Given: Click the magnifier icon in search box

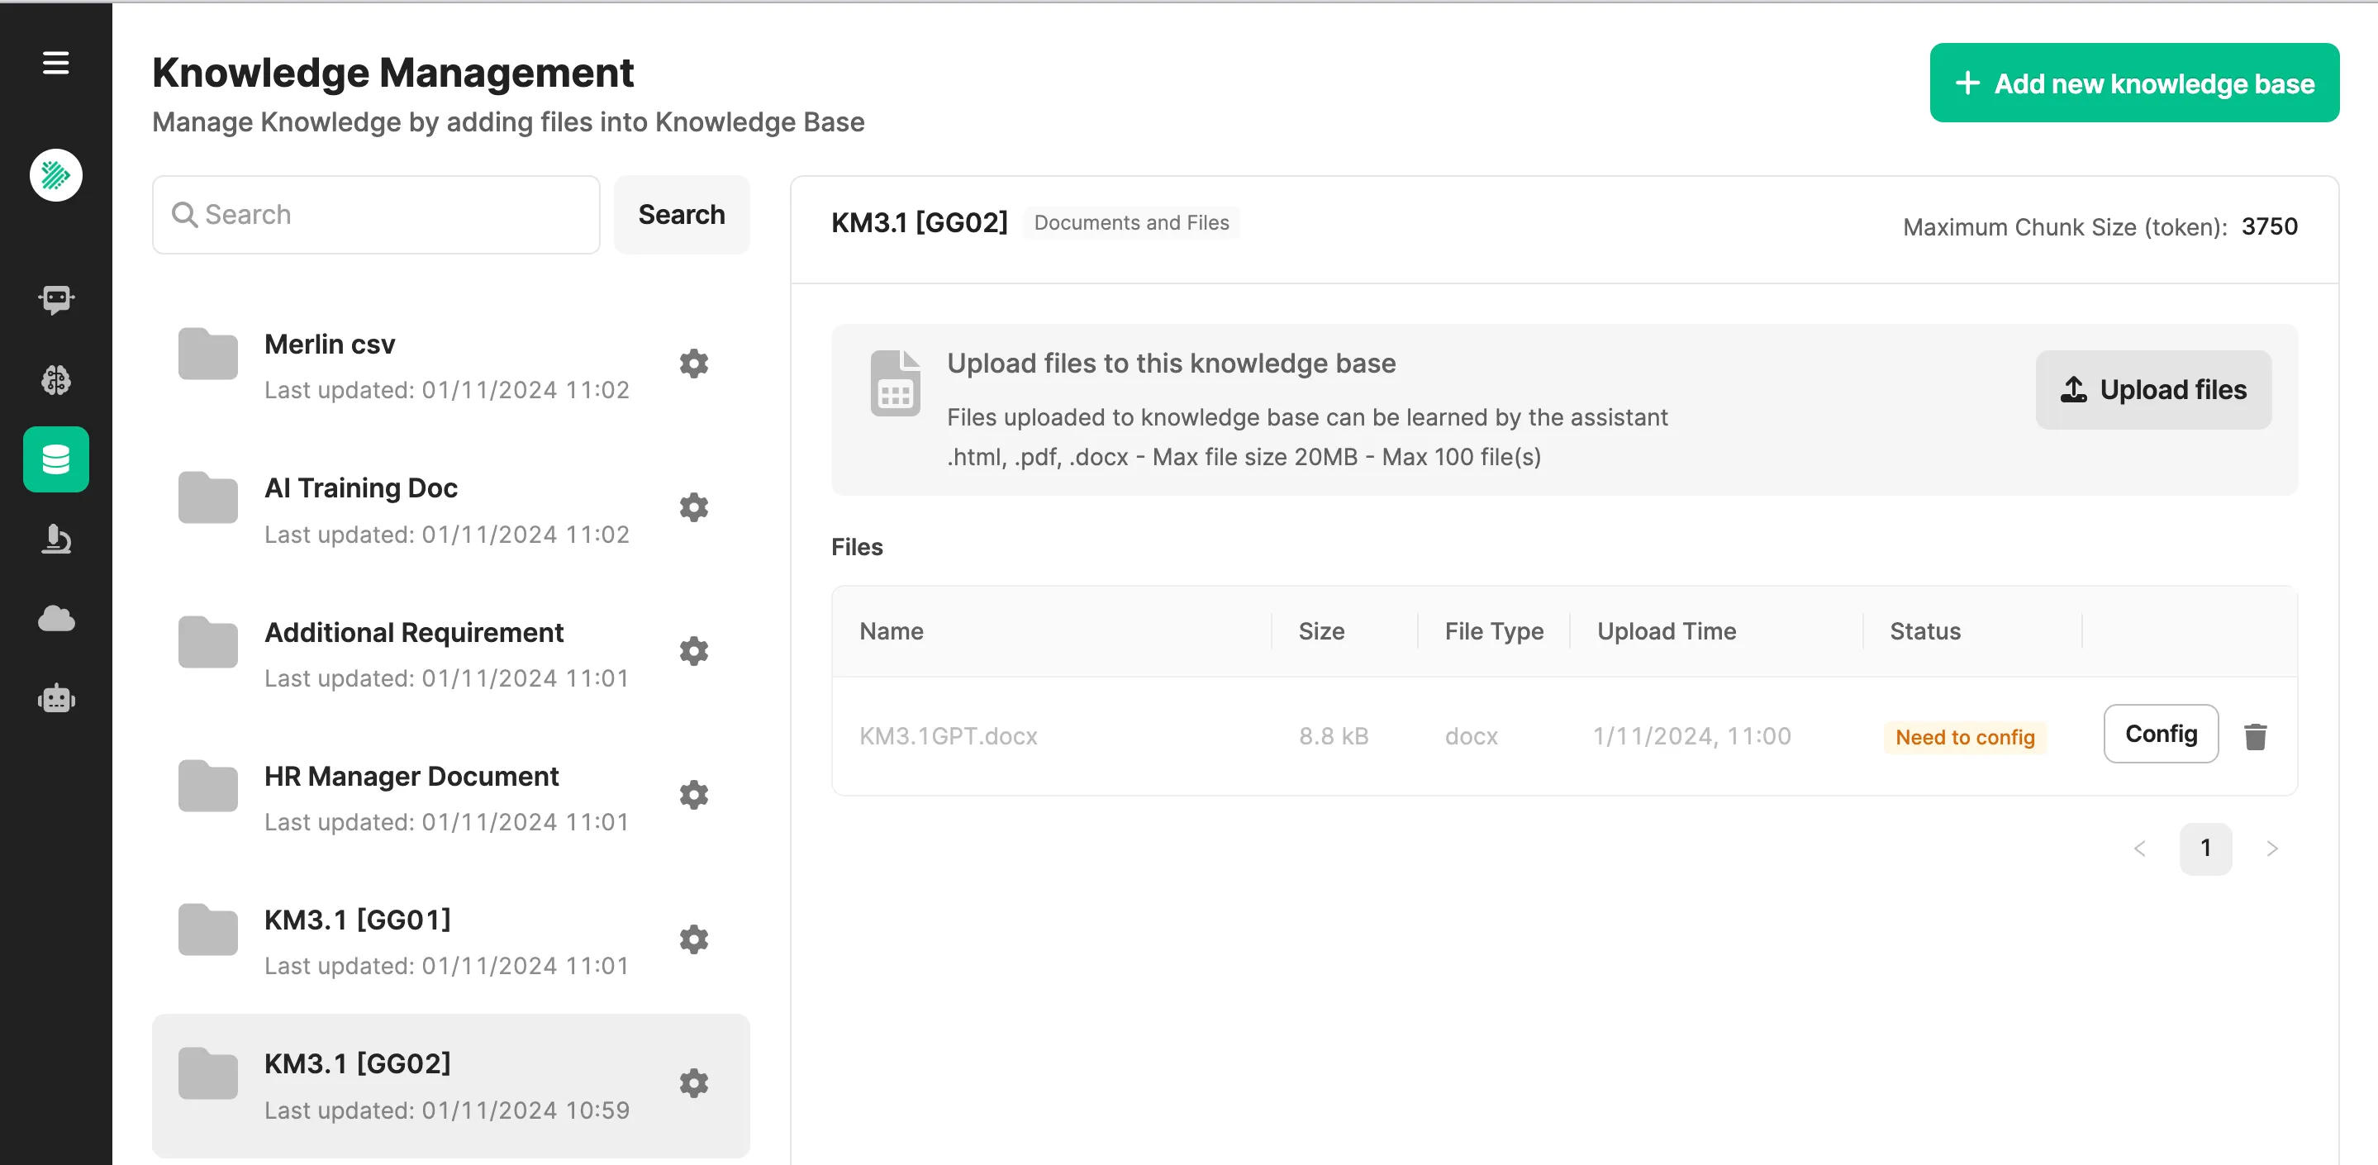Looking at the screenshot, I should (x=184, y=214).
